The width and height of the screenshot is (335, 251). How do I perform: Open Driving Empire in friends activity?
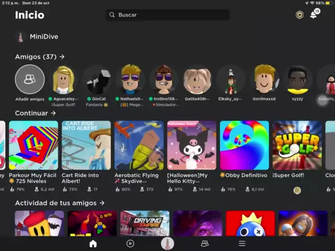point(145,223)
